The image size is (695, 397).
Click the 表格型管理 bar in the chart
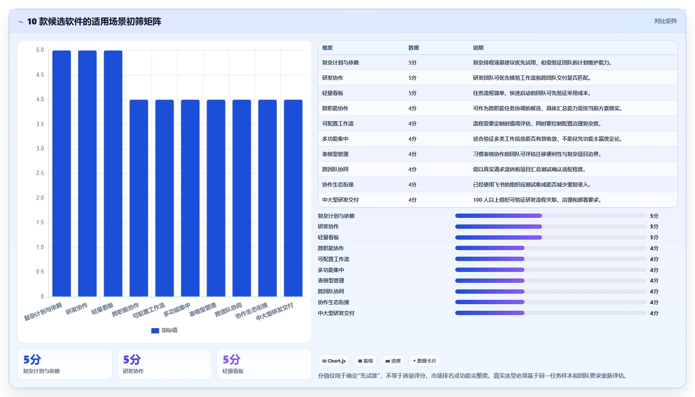(x=216, y=198)
